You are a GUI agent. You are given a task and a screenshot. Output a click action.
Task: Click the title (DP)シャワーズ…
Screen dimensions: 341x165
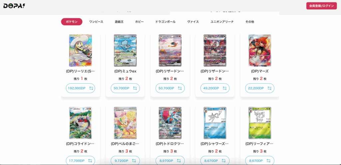[215, 144]
